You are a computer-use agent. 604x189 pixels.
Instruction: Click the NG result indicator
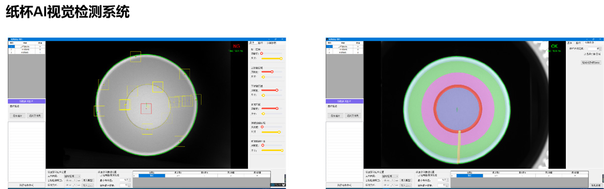(x=237, y=46)
